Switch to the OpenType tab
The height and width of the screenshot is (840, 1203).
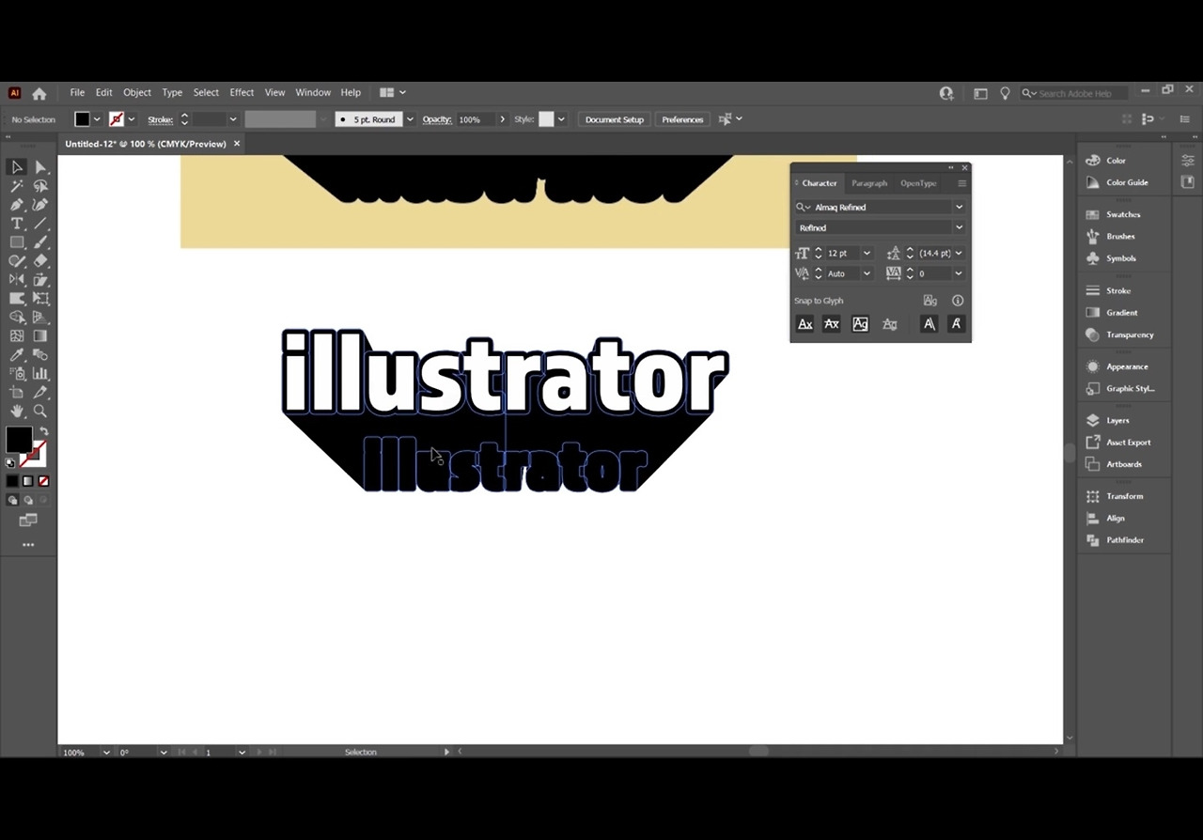pos(918,183)
